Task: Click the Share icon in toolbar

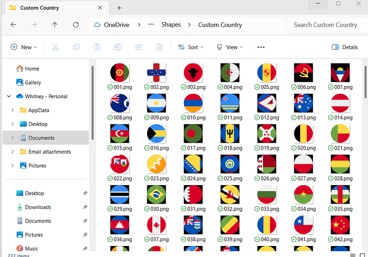Action: coord(139,47)
